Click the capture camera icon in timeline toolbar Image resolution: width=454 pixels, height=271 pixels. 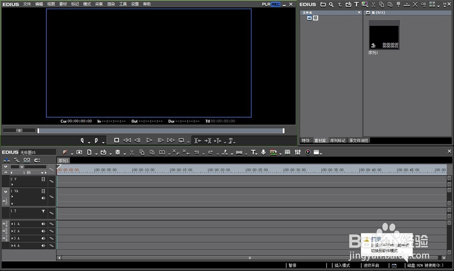(x=79, y=152)
